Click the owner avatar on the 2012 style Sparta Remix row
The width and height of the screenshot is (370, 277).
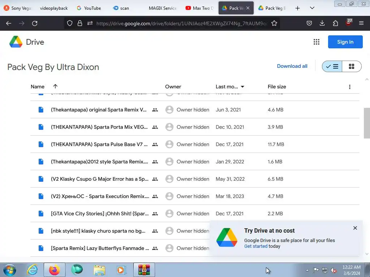coord(169,162)
